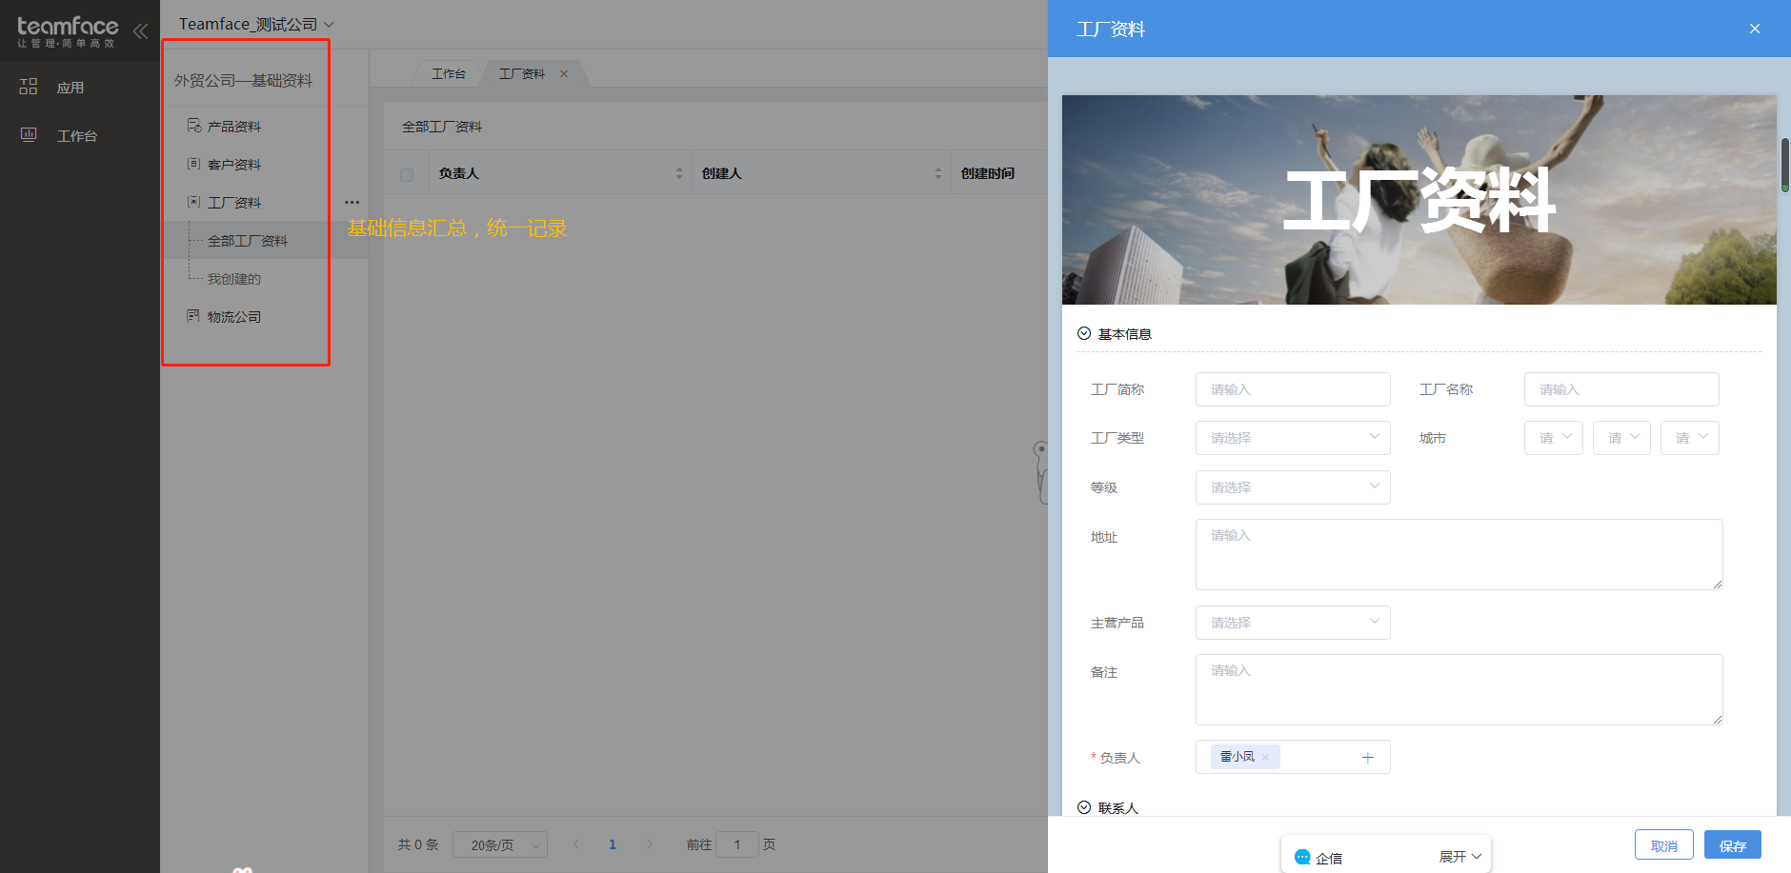Click the 工厂简称 input field
Viewport: 1791px width, 873px height.
(x=1293, y=389)
